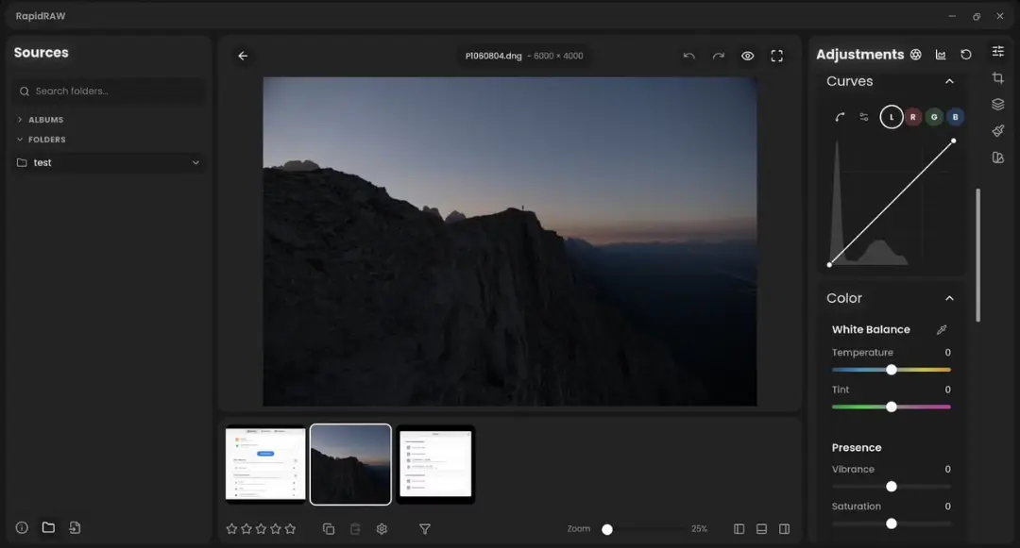Adjust the Saturation slider handle
This screenshot has width=1020, height=548.
coord(892,523)
